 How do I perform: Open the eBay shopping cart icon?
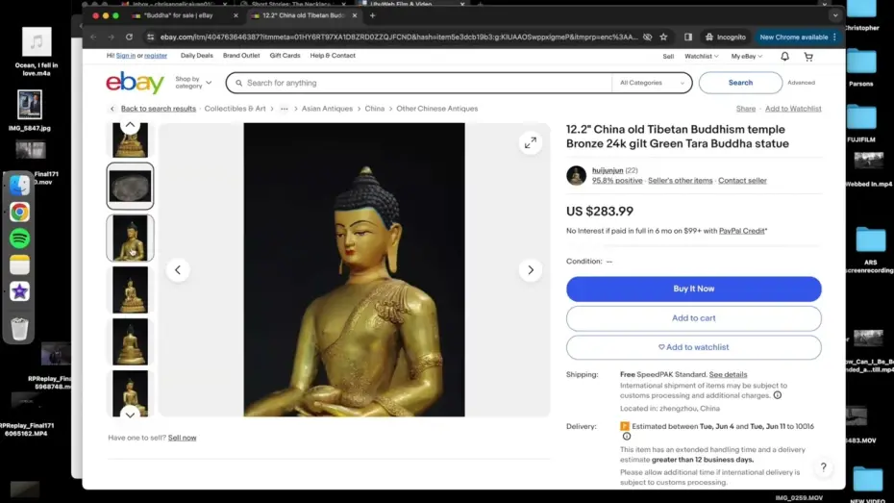(x=808, y=57)
